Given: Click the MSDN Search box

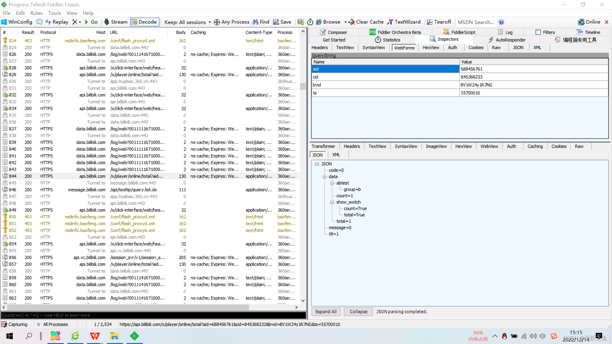Looking at the screenshot, I should tap(476, 22).
